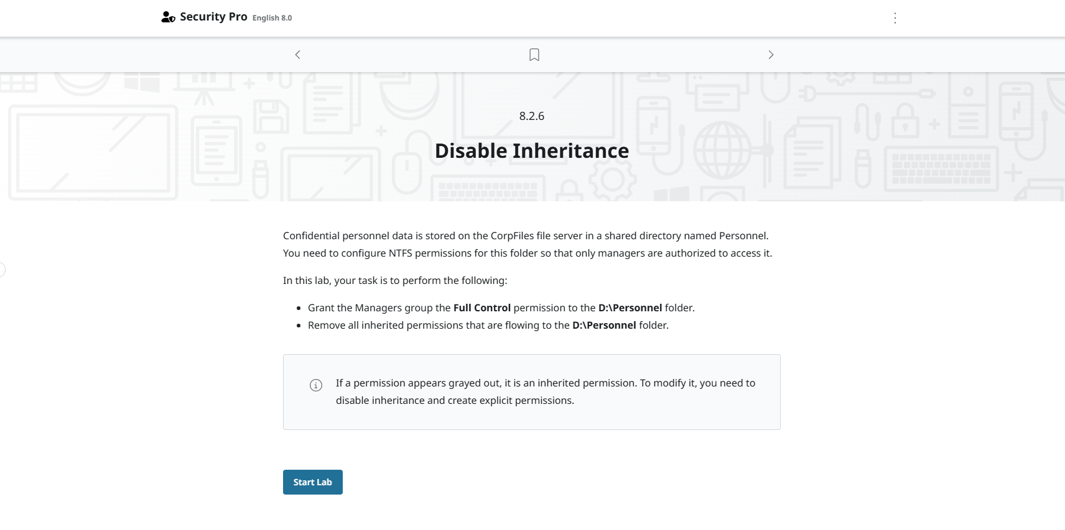Click the Security Pro user-shield logo icon

(168, 17)
